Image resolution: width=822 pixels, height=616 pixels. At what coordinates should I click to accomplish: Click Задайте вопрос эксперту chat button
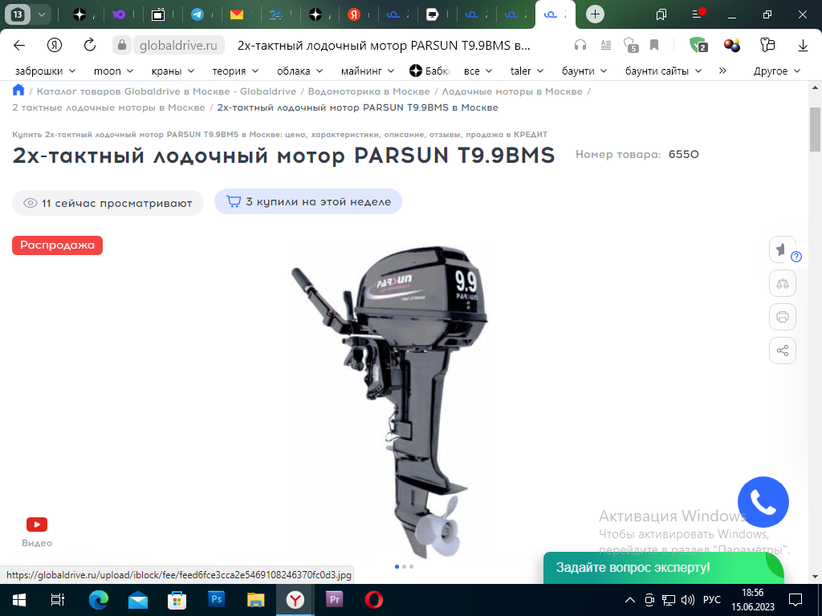coord(662,567)
